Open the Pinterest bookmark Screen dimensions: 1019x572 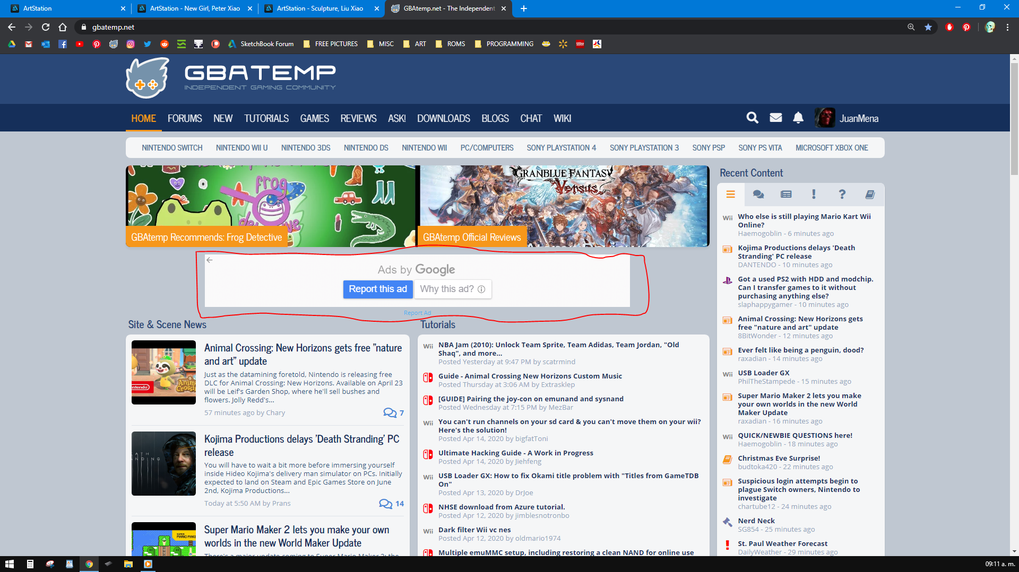(x=97, y=44)
